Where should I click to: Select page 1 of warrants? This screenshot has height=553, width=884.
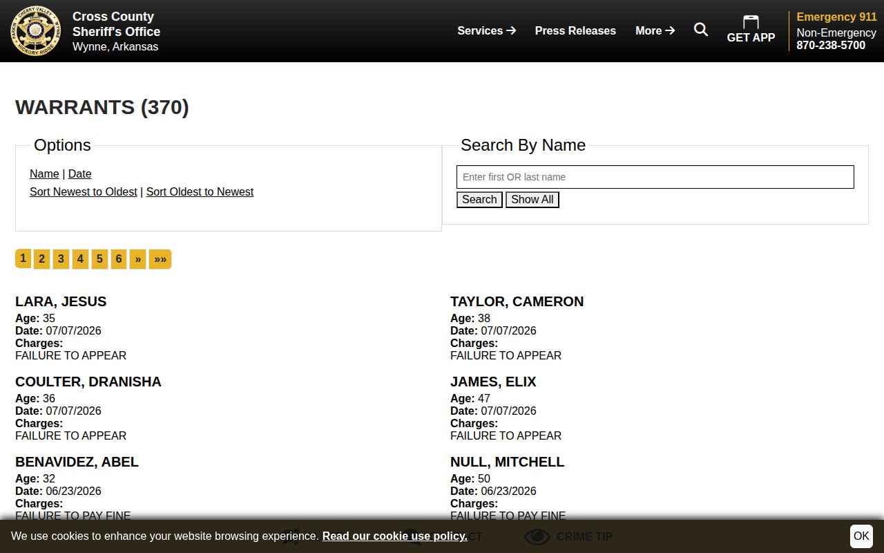tap(23, 259)
